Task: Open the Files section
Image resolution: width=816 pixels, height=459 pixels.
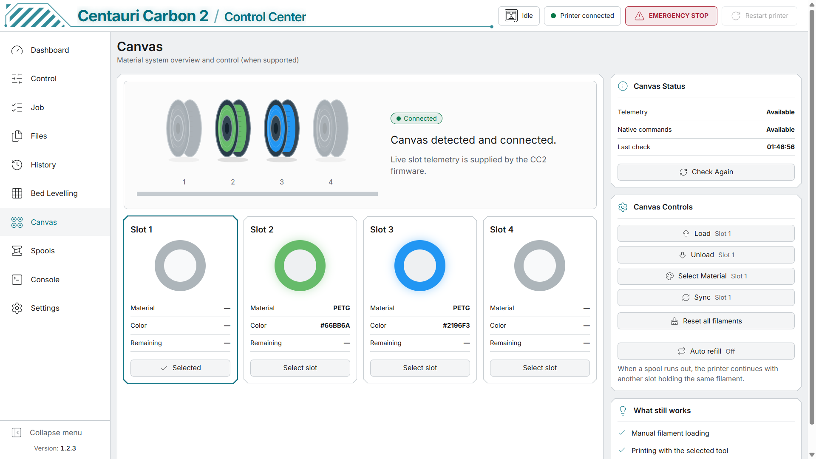Action: click(x=55, y=136)
